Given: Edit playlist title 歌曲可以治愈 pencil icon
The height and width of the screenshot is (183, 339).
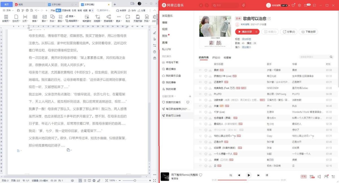Looking at the screenshot, I should pyautogui.click(x=269, y=19).
